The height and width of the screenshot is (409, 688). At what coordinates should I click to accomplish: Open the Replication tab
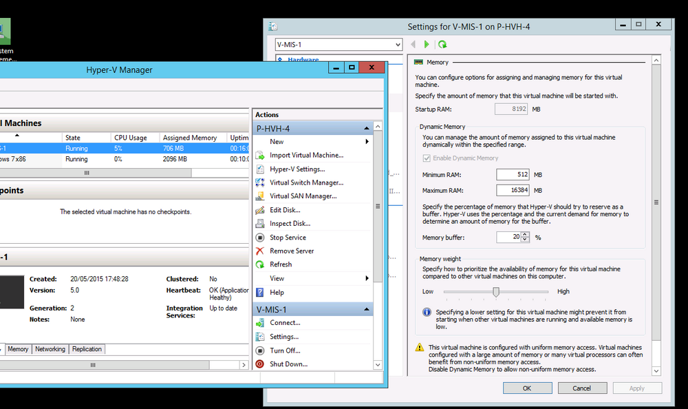pyautogui.click(x=87, y=349)
